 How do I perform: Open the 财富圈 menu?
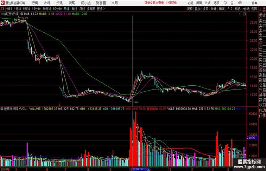[101, 3]
